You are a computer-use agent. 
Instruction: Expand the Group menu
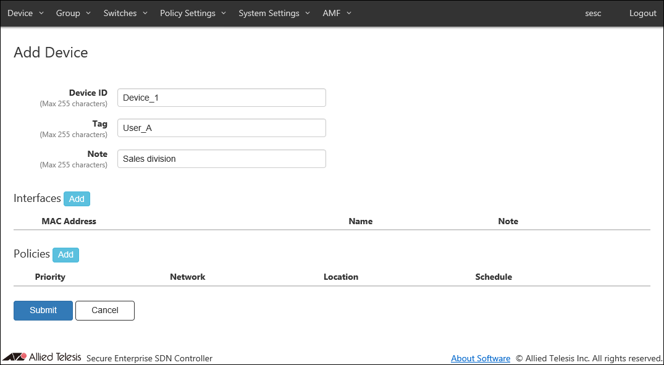coord(73,13)
